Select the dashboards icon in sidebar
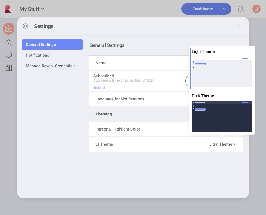This screenshot has width=266, height=215. click(x=9, y=29)
